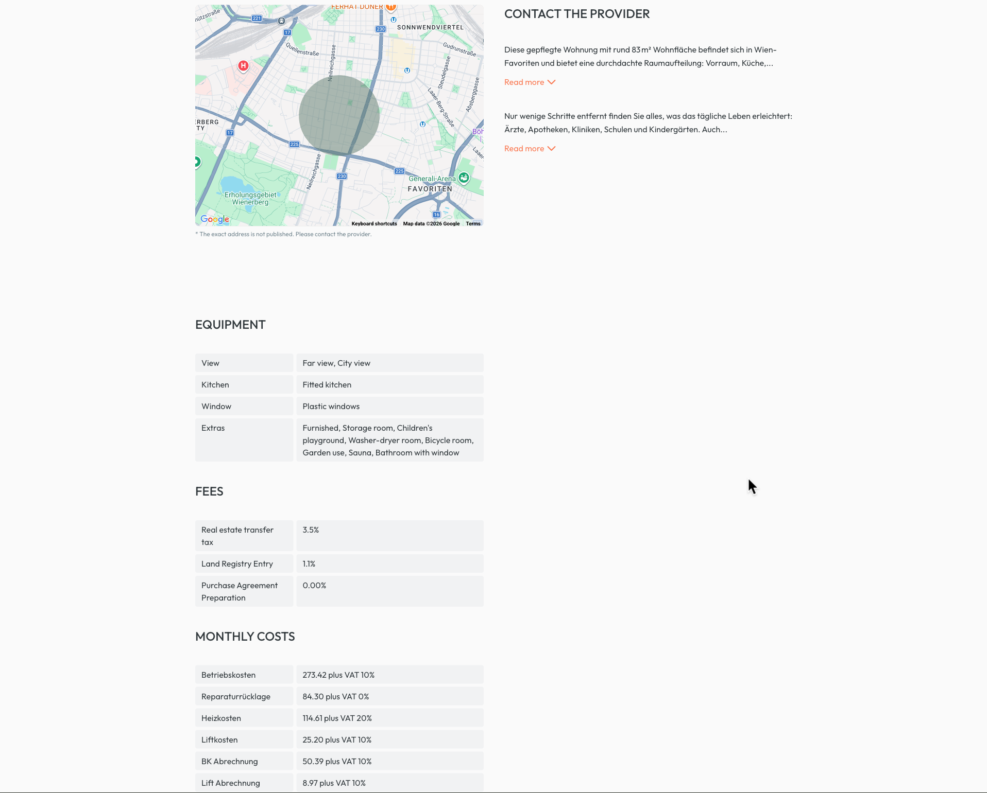Click the Betriebskosten monthly cost row
This screenshot has height=793, width=987.
pyautogui.click(x=339, y=675)
